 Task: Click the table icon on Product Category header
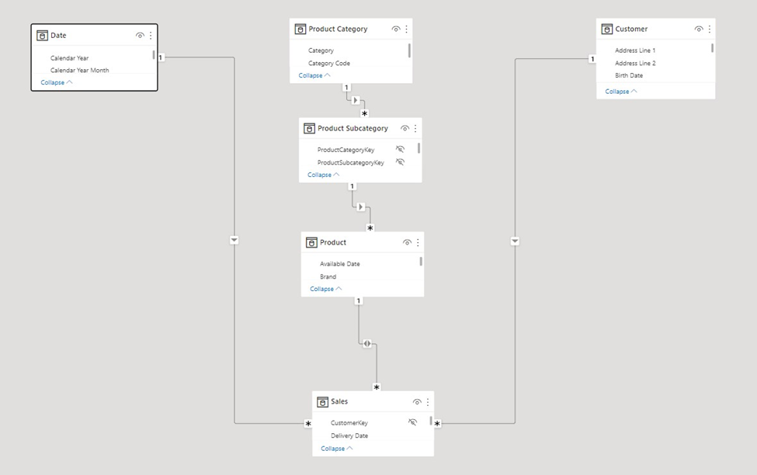[x=300, y=29]
